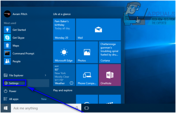Open the All apps label
This screenshot has width=176, height=113.
coord(14,99)
